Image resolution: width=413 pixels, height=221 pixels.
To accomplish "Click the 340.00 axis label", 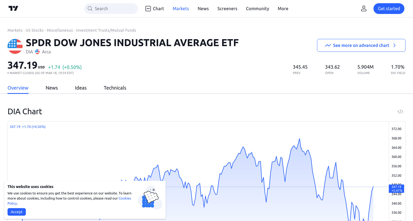I will 396,204.
